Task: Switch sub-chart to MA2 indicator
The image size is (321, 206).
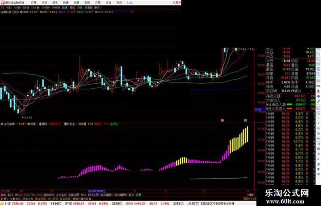Action: point(83,195)
